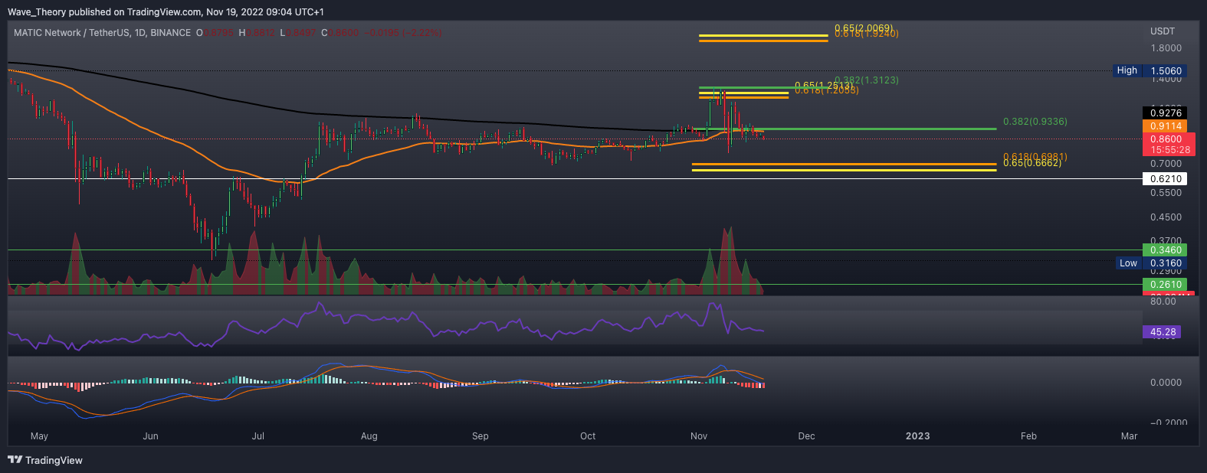Click the Nov label on time axis
1207x473 pixels.
click(698, 436)
